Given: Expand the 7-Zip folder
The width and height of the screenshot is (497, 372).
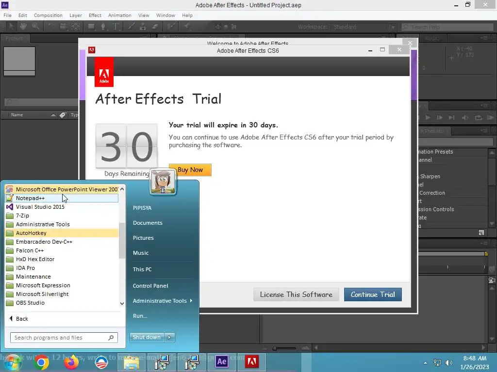Looking at the screenshot, I should point(62,216).
